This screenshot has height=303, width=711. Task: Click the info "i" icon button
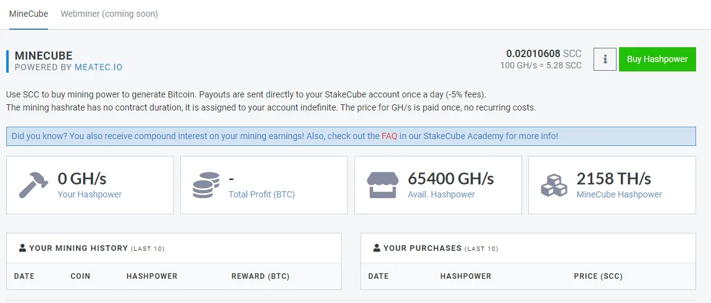(605, 60)
